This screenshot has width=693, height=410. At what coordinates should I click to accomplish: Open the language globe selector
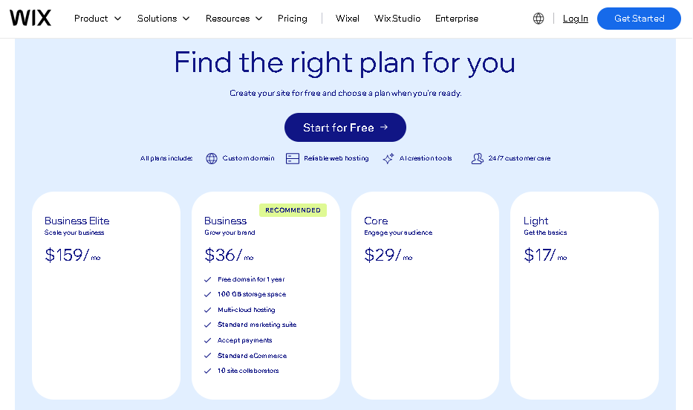539,19
